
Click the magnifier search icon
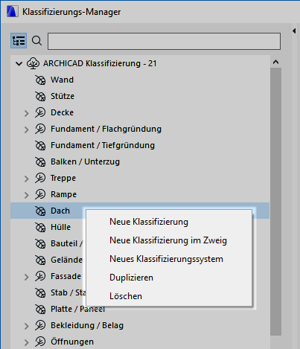(x=36, y=41)
